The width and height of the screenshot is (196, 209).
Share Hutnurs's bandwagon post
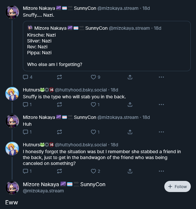(130, 171)
